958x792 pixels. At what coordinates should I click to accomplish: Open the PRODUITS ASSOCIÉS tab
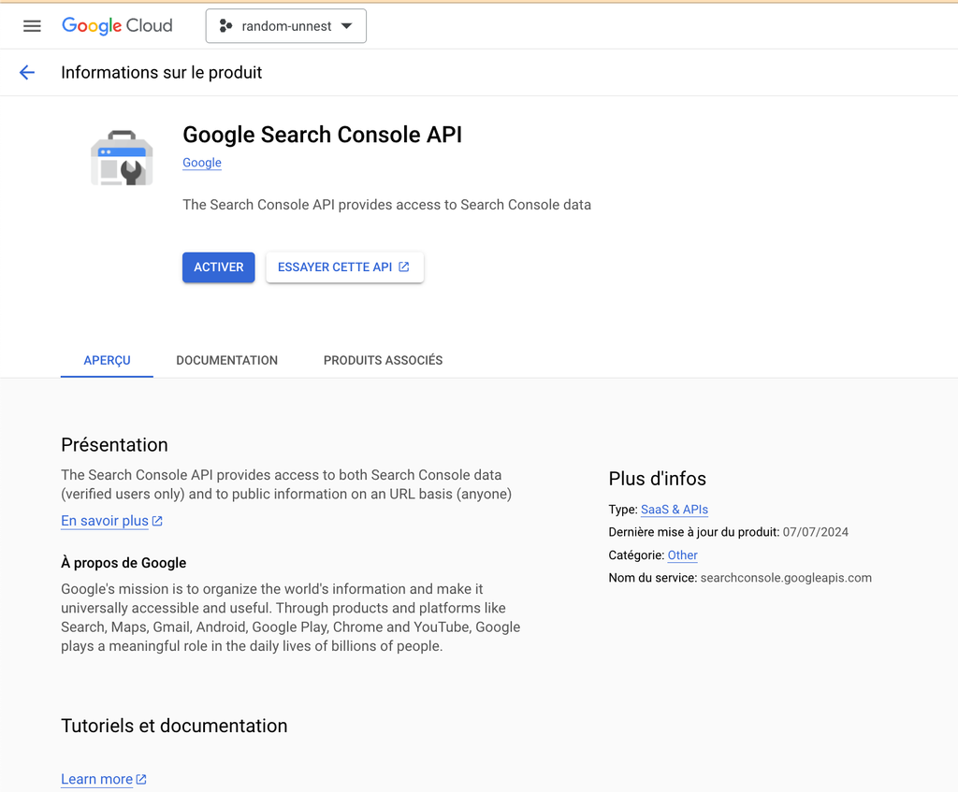click(x=383, y=360)
